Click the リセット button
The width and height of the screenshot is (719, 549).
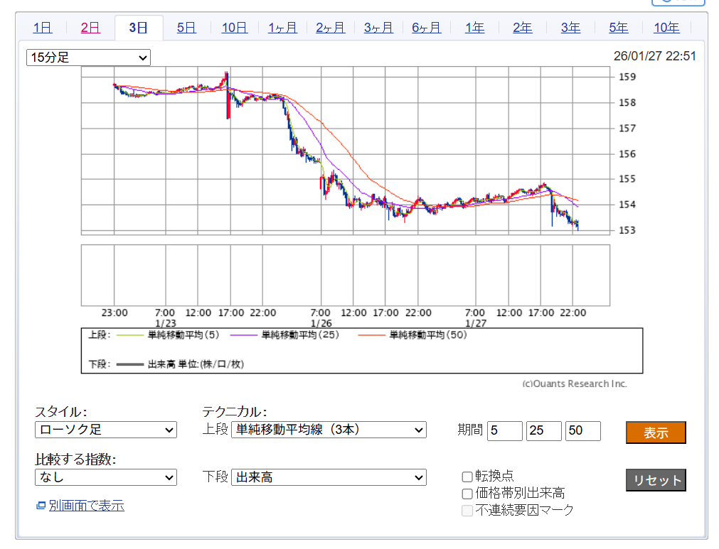(x=656, y=480)
